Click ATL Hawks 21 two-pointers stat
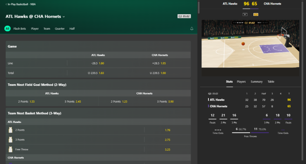Image resolution: width=306 pixels, height=164 pixels. click(x=223, y=118)
